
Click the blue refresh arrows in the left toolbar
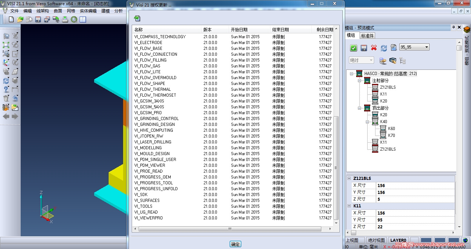[x=6, y=80]
